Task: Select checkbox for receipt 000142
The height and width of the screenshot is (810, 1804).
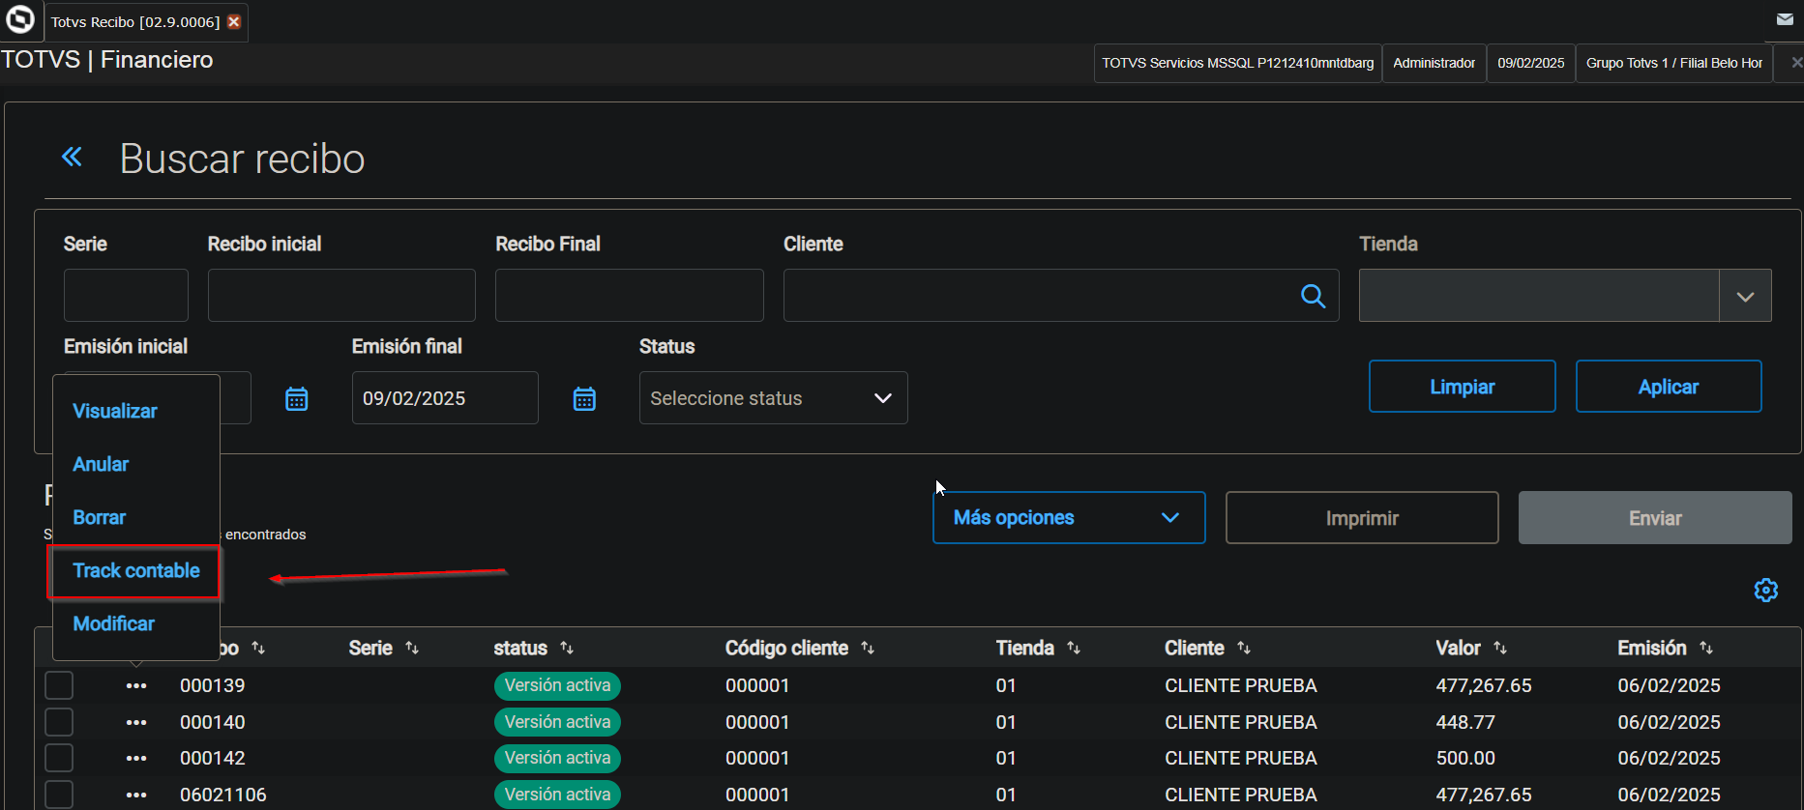Action: tap(59, 758)
